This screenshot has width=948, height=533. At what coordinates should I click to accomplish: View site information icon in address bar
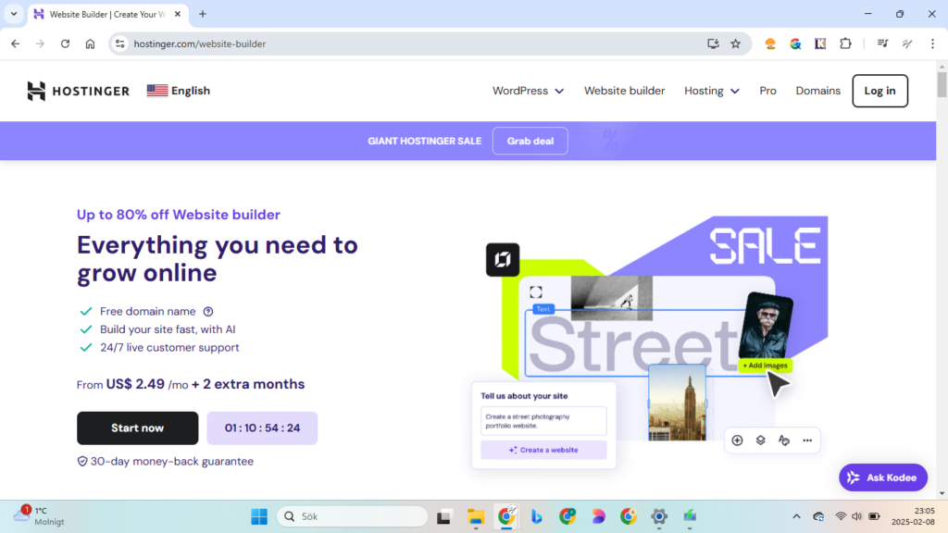pyautogui.click(x=120, y=43)
